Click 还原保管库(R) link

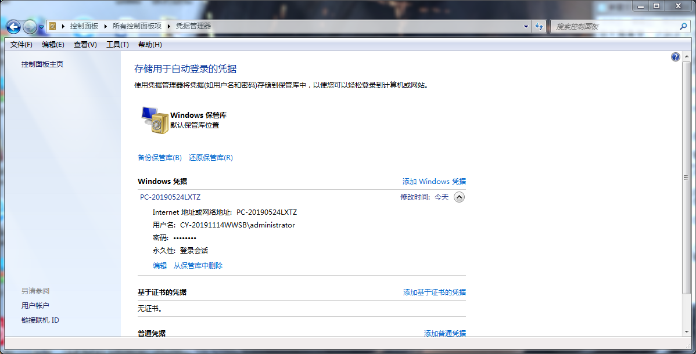point(211,157)
